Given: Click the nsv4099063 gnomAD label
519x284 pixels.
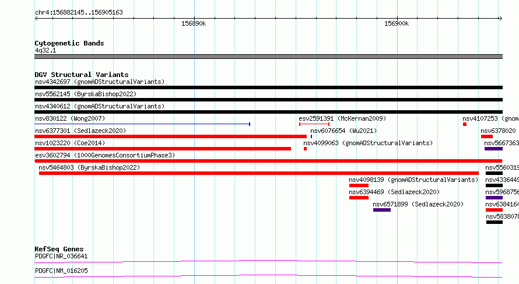Looking at the screenshot, I should coord(368,143).
